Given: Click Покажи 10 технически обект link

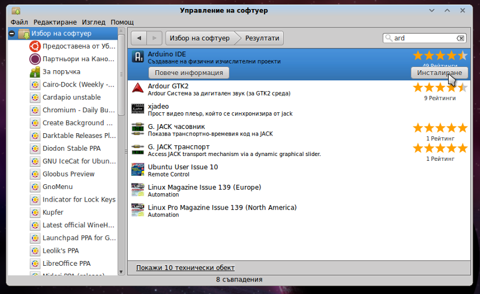Looking at the screenshot, I should click(185, 268).
